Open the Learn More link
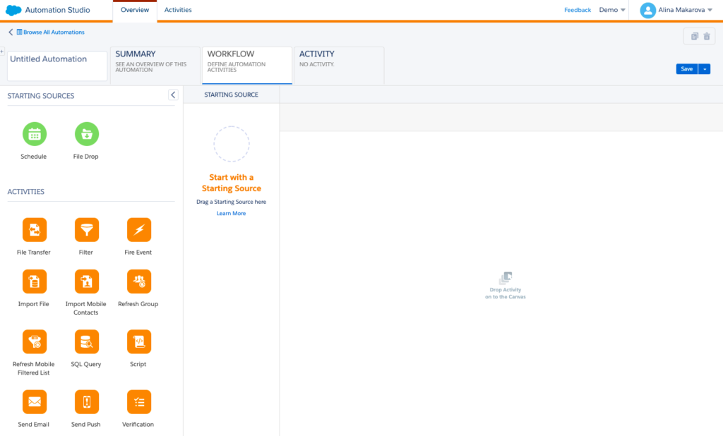Image resolution: width=723 pixels, height=436 pixels. (231, 213)
